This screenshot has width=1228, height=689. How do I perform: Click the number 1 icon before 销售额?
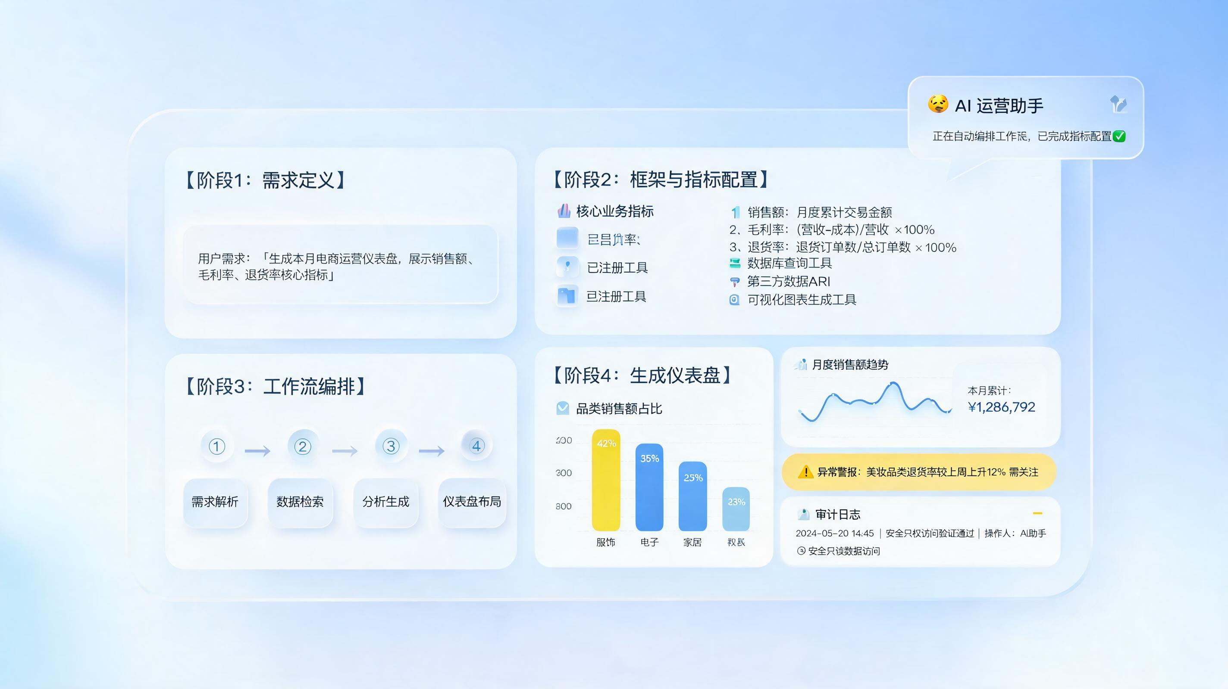[736, 212]
